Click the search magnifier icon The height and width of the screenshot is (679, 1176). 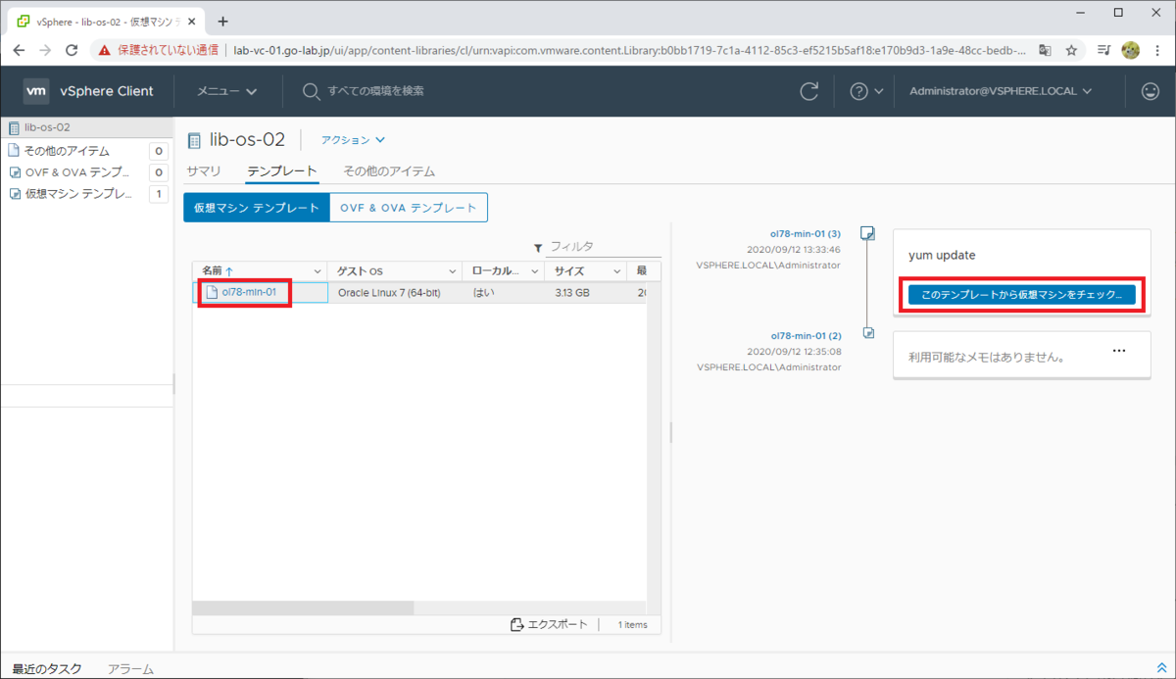click(311, 91)
